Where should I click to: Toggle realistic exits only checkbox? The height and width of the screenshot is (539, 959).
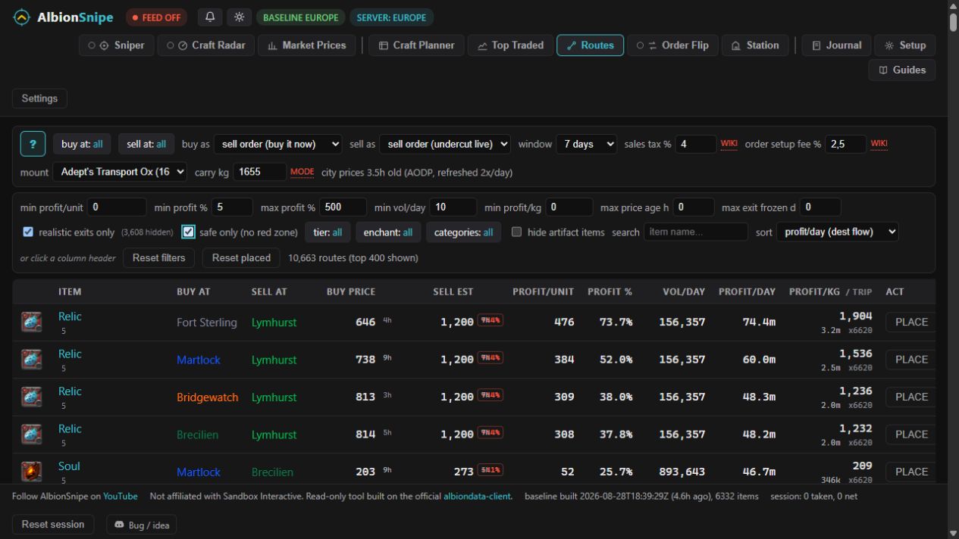(28, 232)
